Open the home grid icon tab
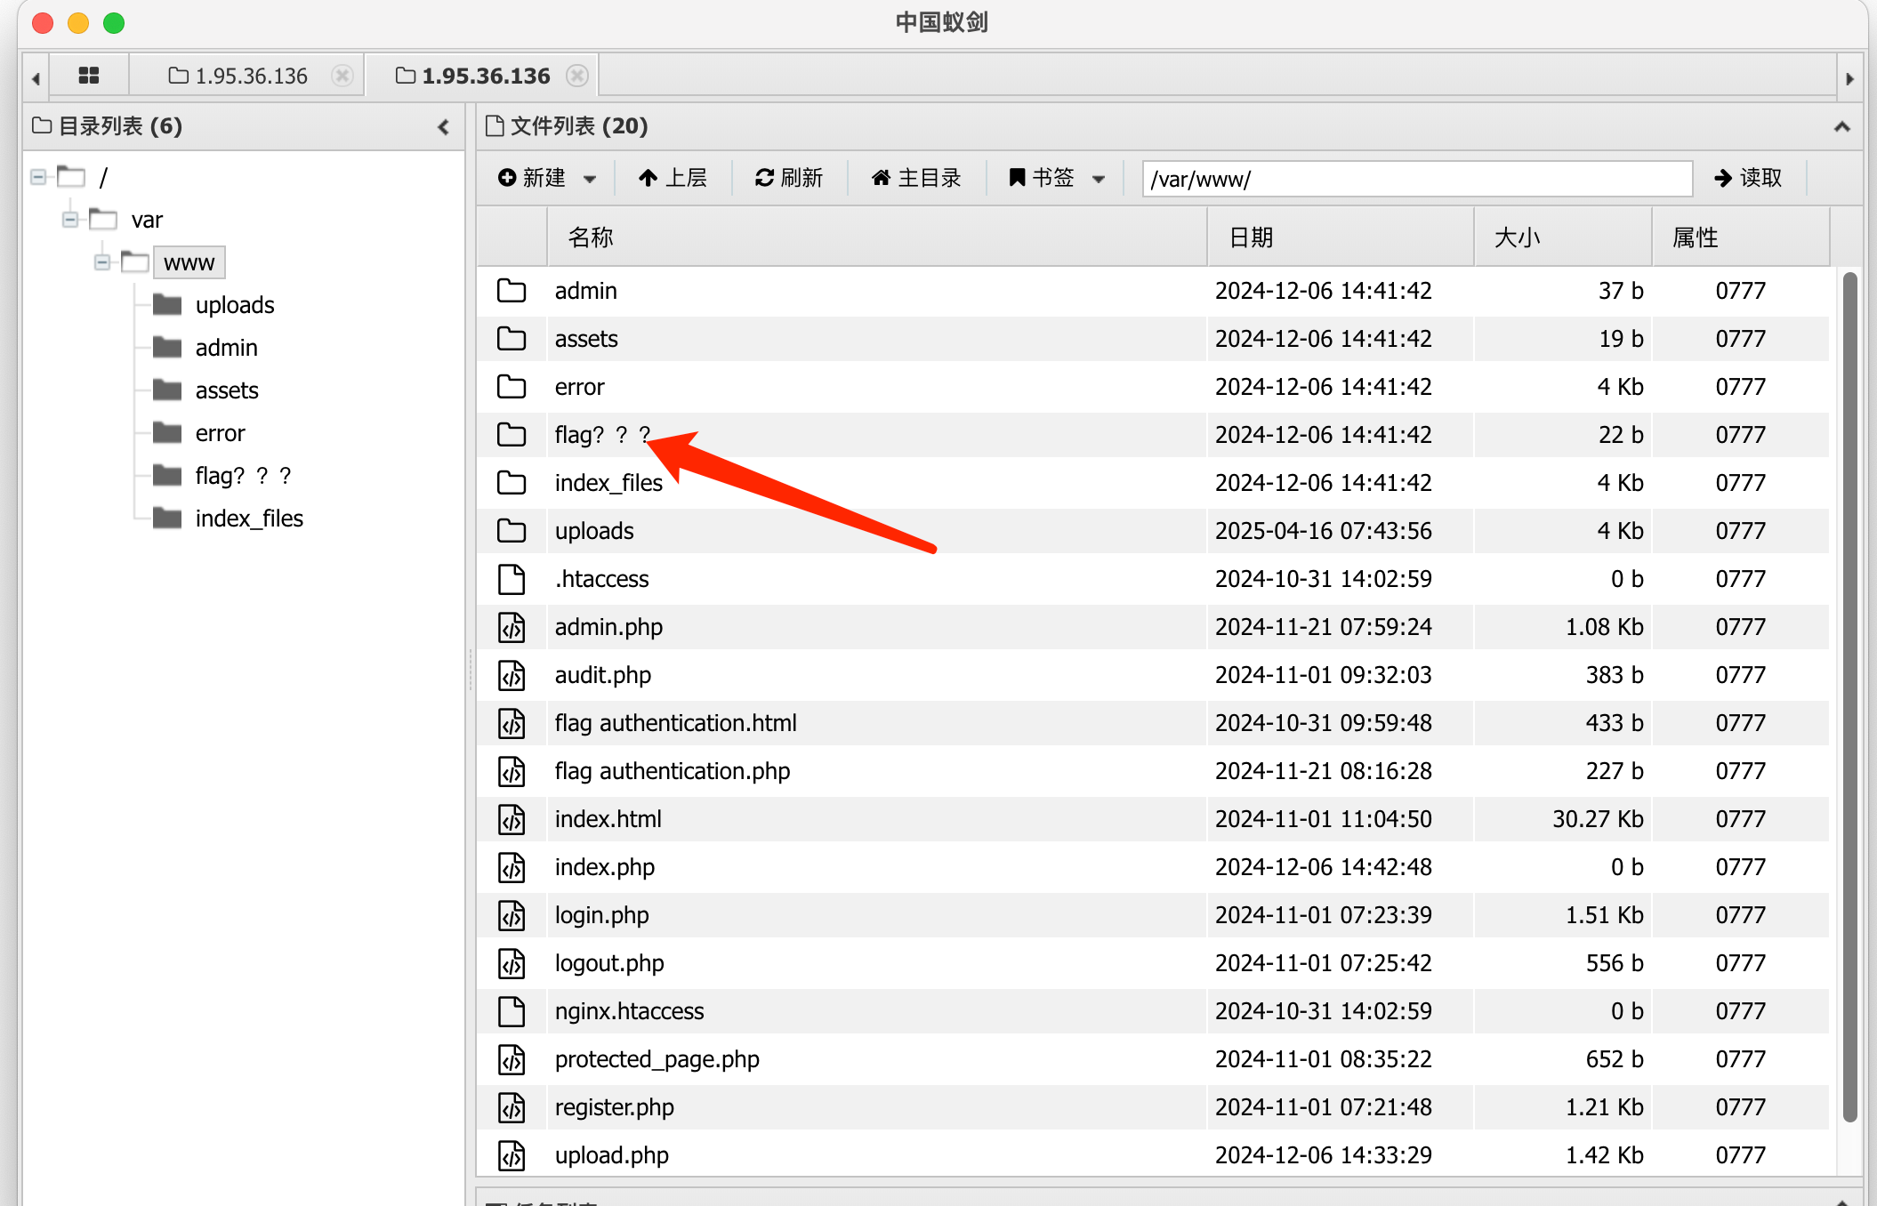The width and height of the screenshot is (1877, 1206). (x=88, y=76)
